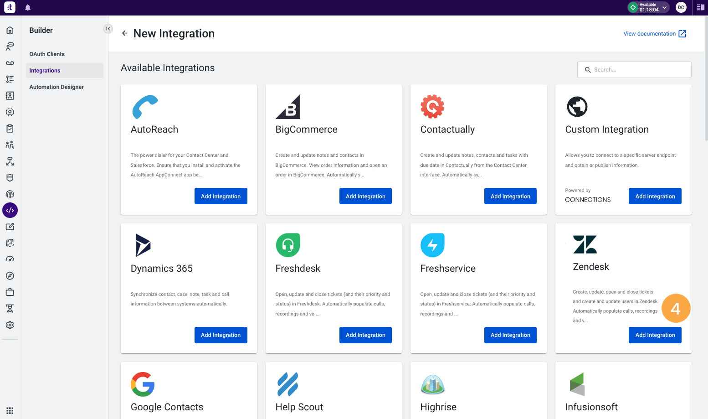Screen dimensions: 708x419
Task: Open the Home icon in the sidebar
Action: 10,30
